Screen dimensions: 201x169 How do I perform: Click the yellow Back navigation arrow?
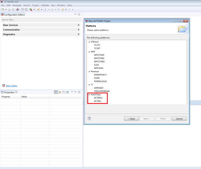(x=63, y=10)
